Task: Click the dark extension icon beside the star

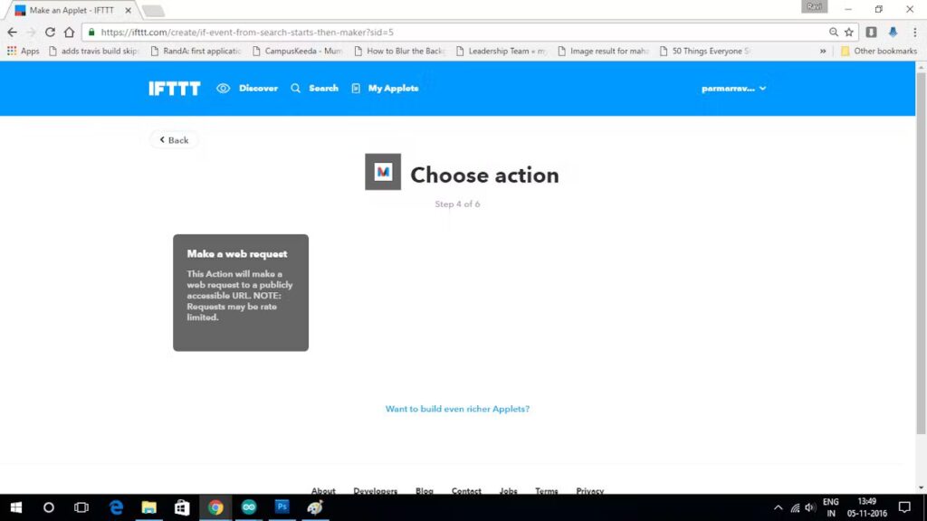Action: 871,32
